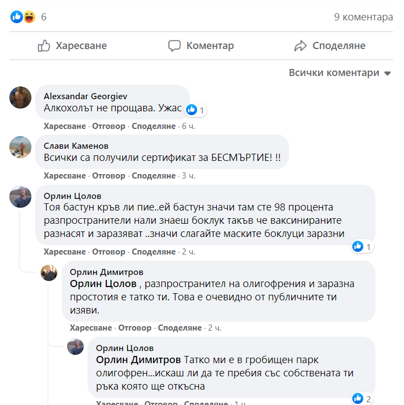Viewport: 404px width, 405px height.
Task: Click like reaction badge on Орлин Цолов's first comment
Action: (x=358, y=246)
